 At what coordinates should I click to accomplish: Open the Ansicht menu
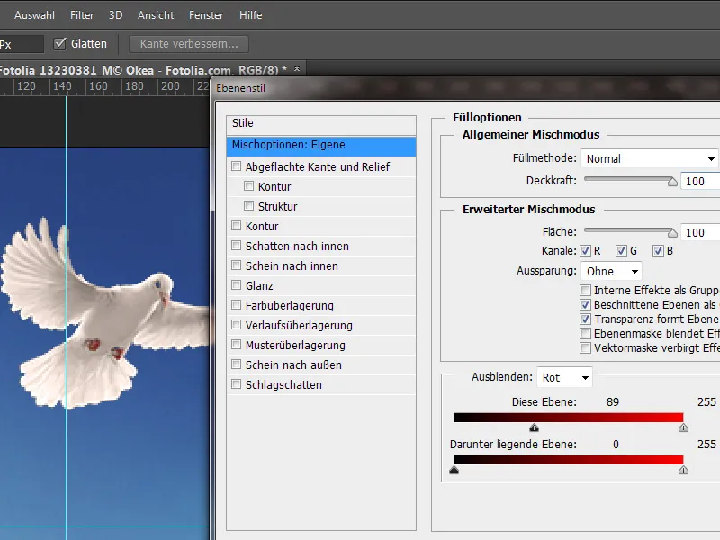click(156, 15)
